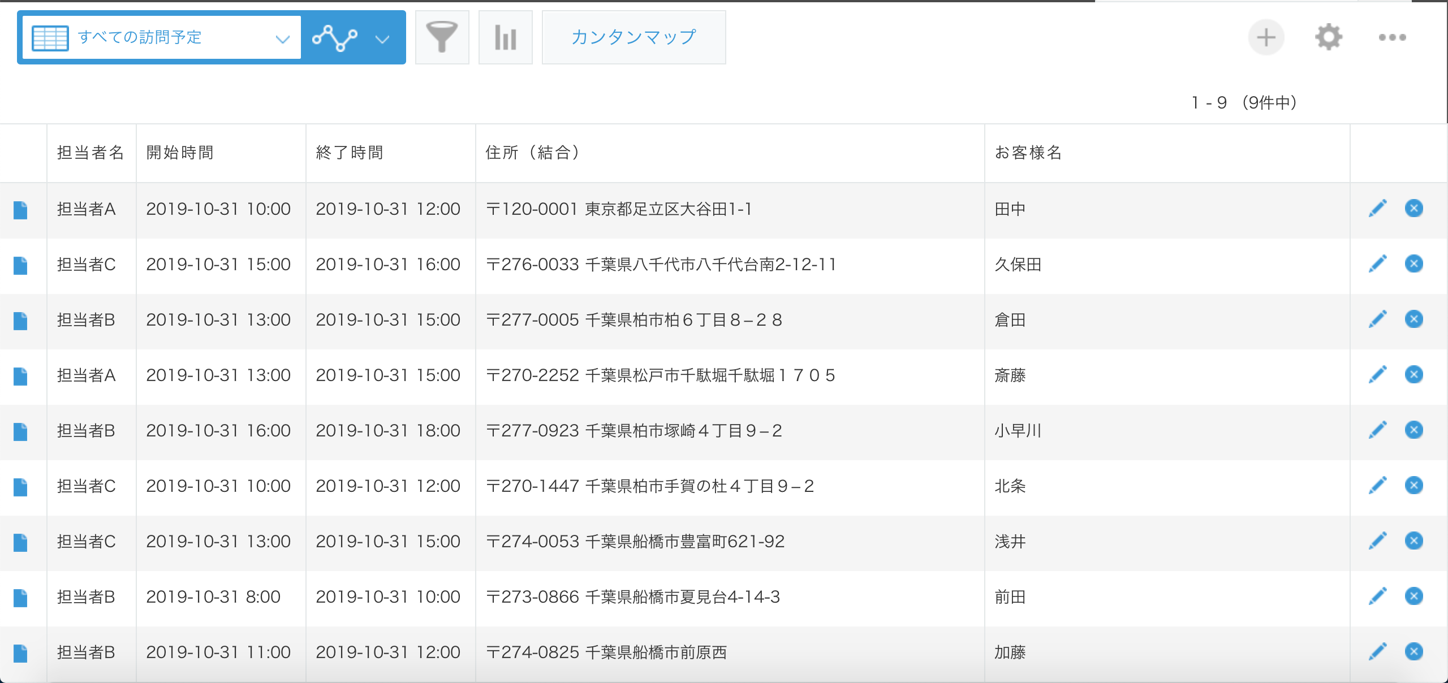
Task: Select address 〒120-0001 東京都足立区大谷田1-1
Action: [x=619, y=209]
